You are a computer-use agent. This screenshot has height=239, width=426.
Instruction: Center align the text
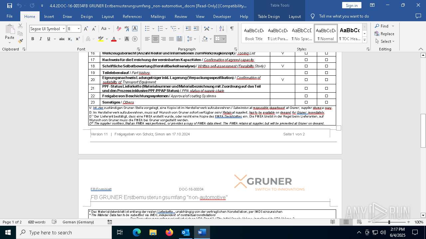click(x=155, y=39)
